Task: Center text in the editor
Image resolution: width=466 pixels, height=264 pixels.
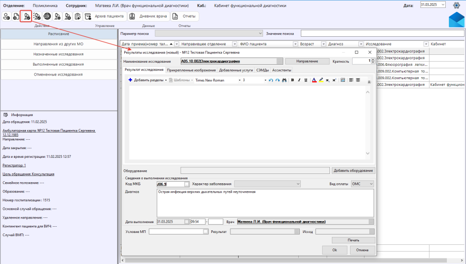Action: [x=358, y=80]
